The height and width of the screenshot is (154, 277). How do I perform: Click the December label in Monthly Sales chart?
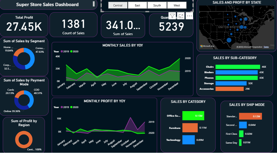tap(173, 86)
